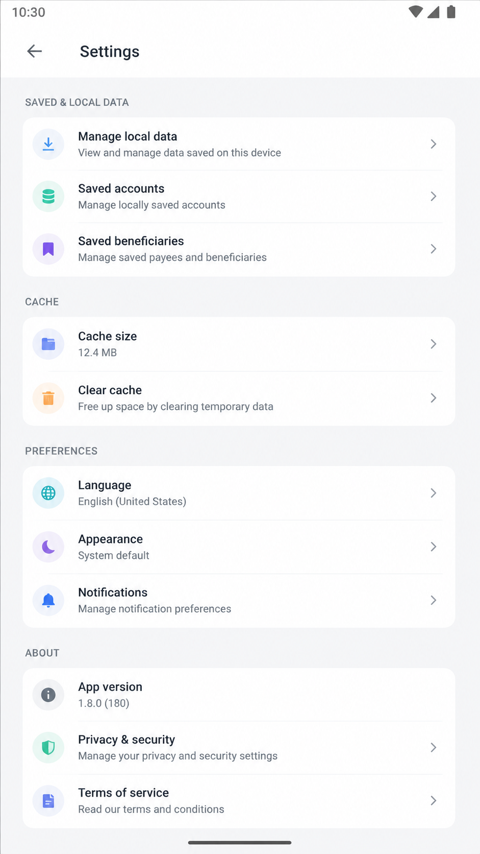Click the document icon for Terms of service

click(x=48, y=800)
